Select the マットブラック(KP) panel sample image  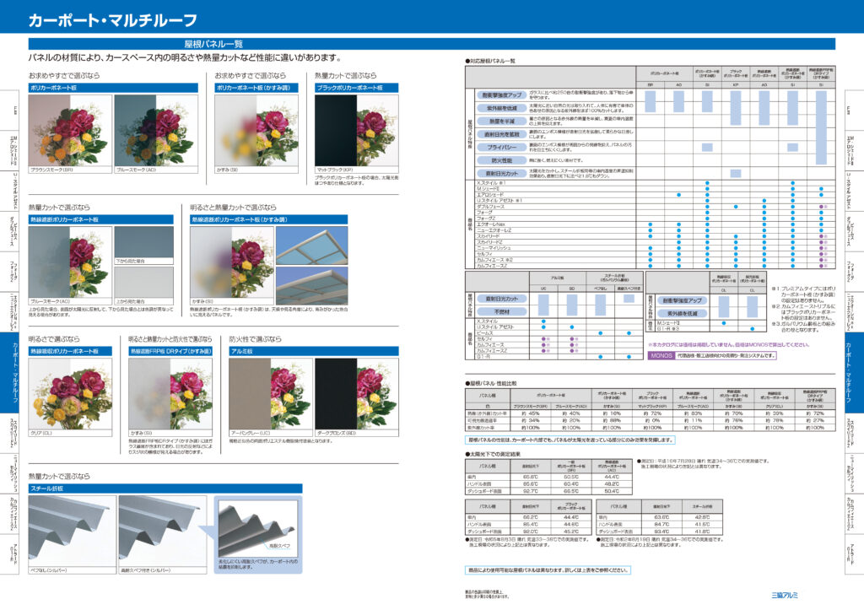tap(357, 130)
